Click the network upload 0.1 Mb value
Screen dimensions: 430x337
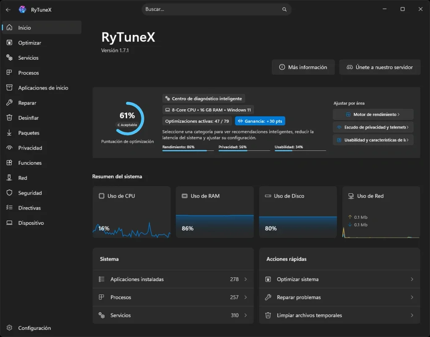pos(361,217)
